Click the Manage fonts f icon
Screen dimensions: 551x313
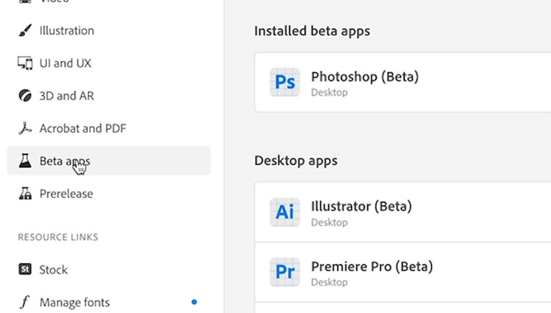(25, 302)
